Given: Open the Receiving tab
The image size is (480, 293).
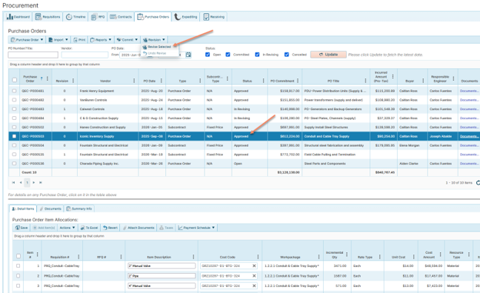Looking at the screenshot, I should [214, 17].
